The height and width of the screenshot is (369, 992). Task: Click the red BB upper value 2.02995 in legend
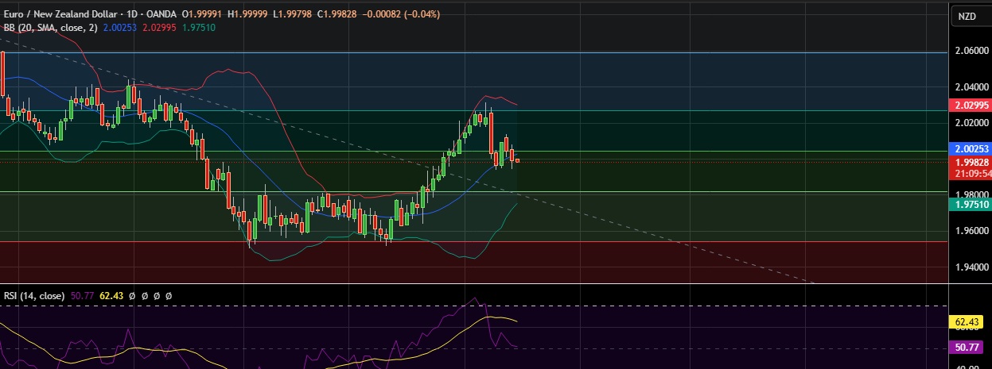(158, 27)
